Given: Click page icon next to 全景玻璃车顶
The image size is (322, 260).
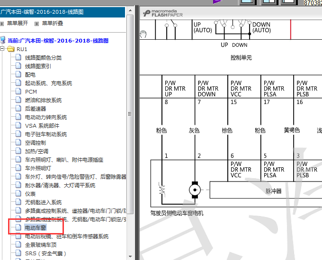Looking at the screenshot, I should click(18, 244).
